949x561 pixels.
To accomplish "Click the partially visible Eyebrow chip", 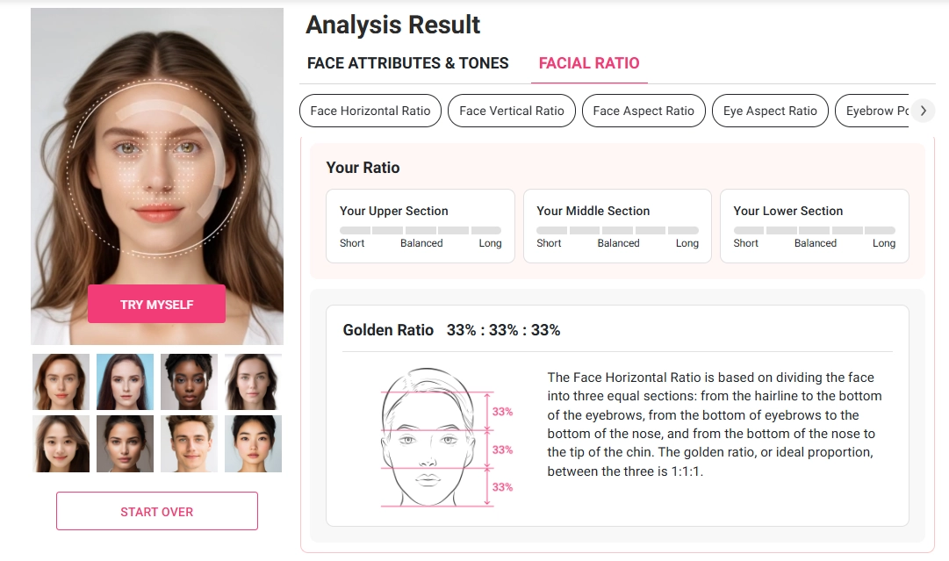I will pyautogui.click(x=876, y=111).
